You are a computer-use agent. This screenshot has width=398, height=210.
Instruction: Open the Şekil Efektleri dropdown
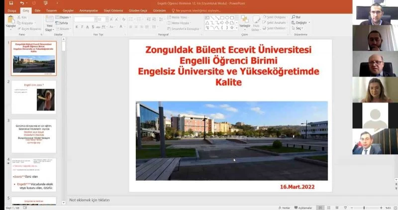(275, 28)
